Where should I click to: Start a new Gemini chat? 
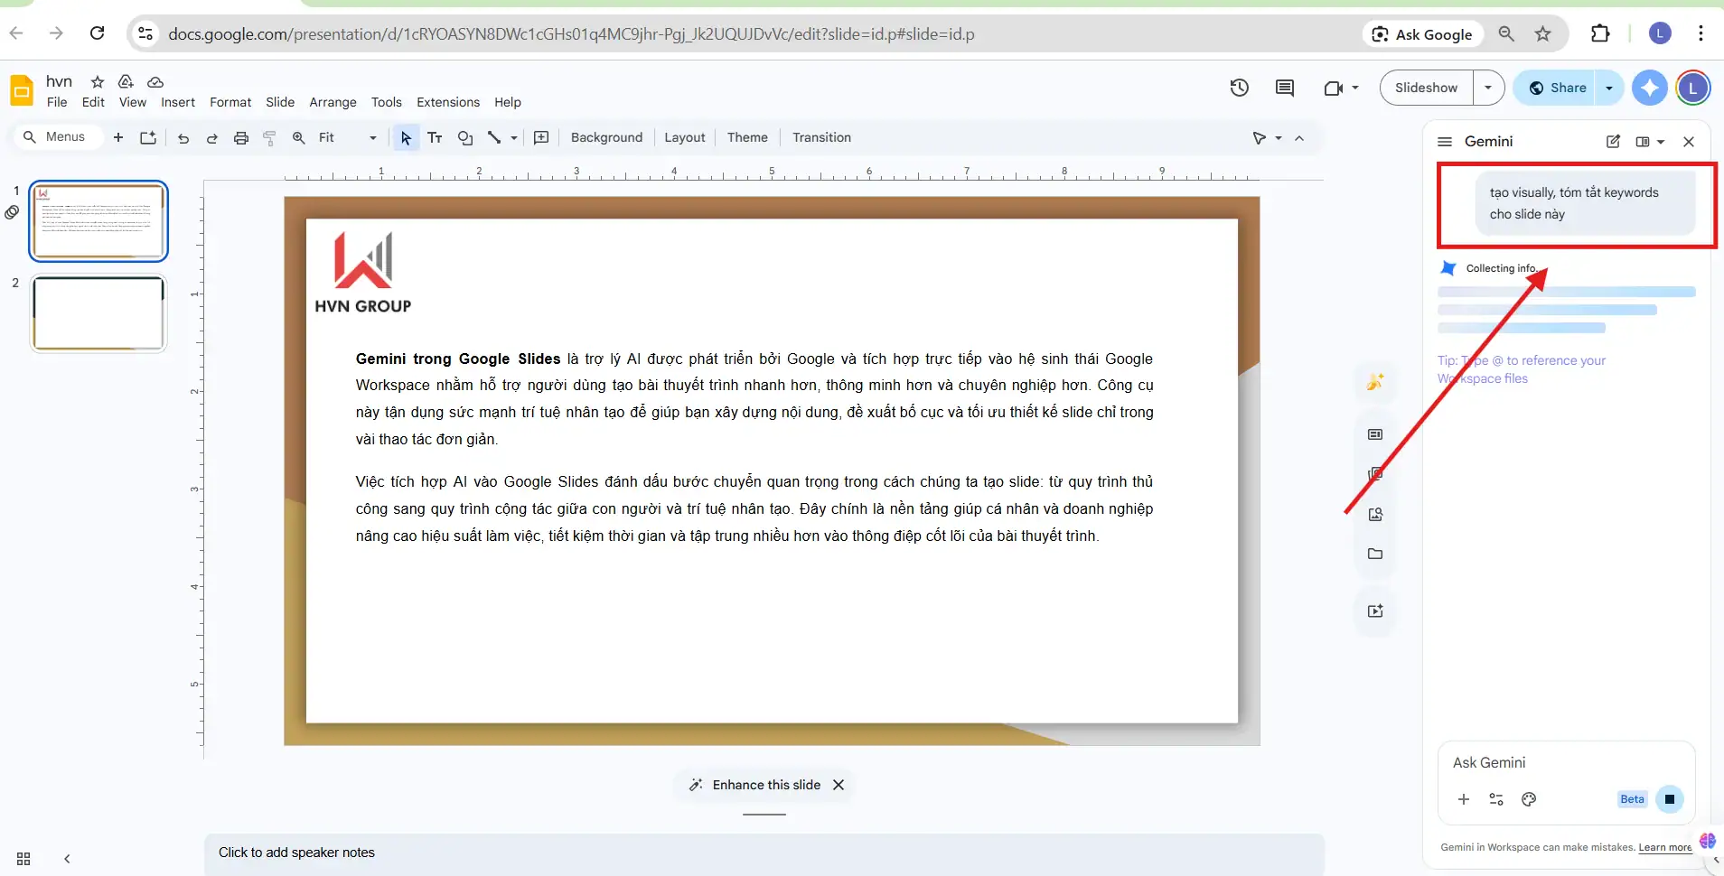point(1613,142)
